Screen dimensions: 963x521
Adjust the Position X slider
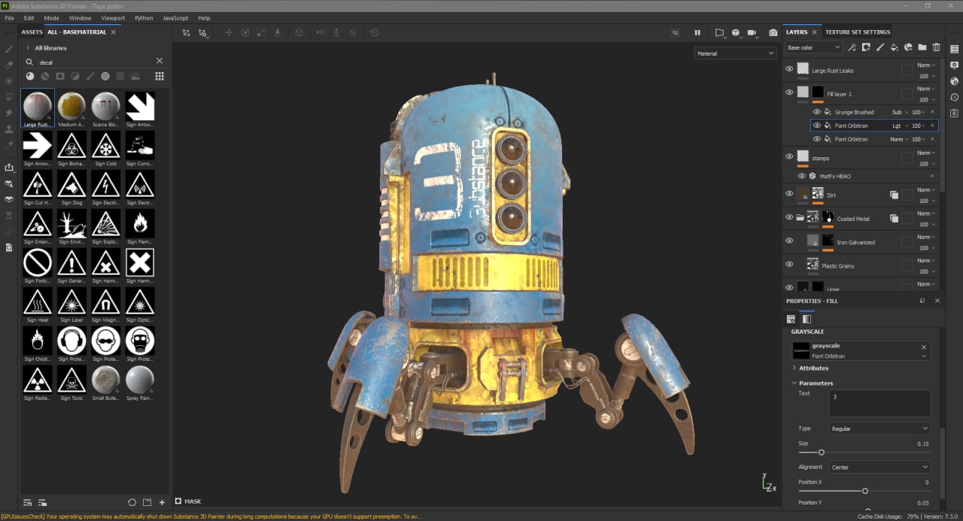[x=864, y=490]
